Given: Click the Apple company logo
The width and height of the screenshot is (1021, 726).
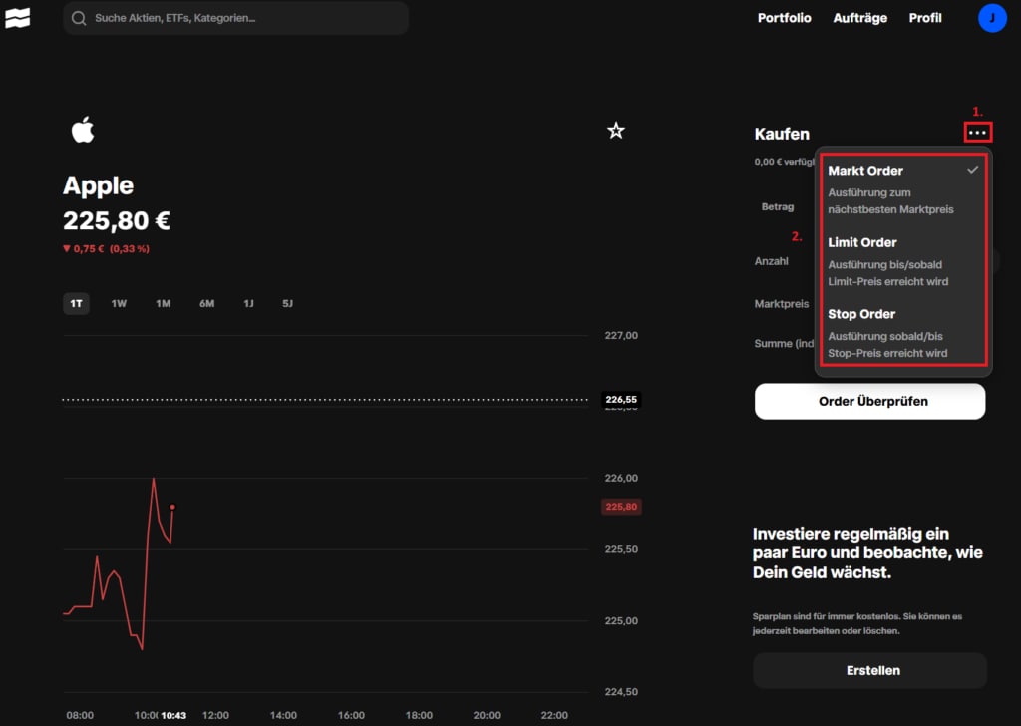Looking at the screenshot, I should point(84,129).
